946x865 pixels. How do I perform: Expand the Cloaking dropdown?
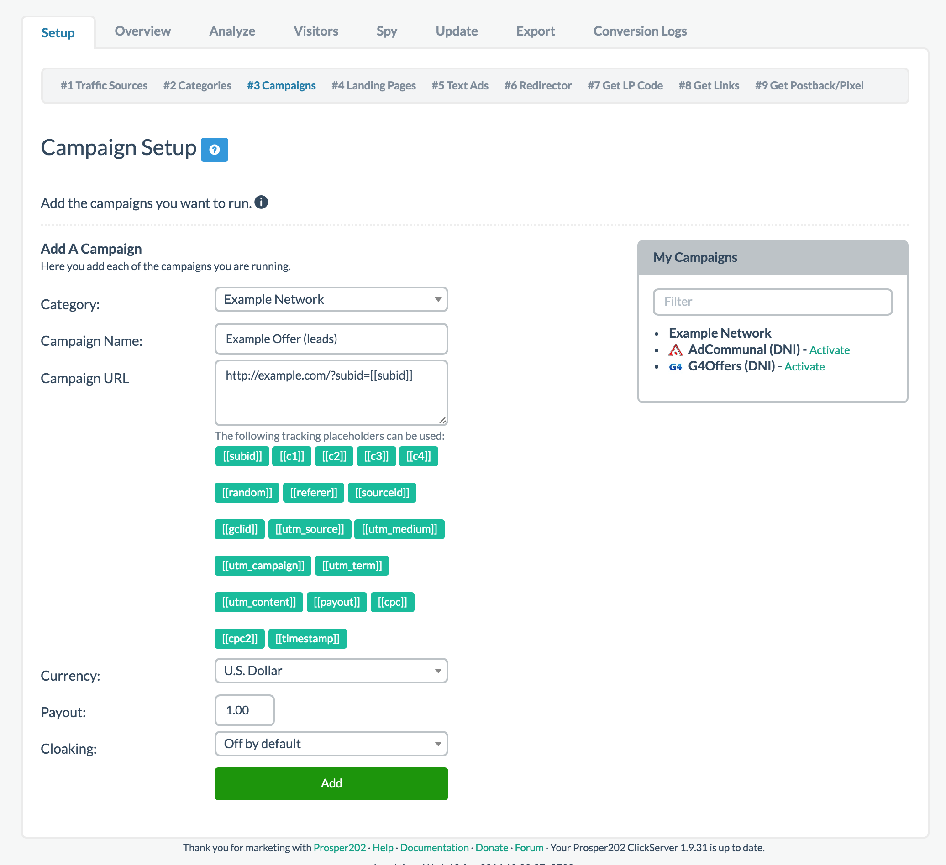[x=331, y=744]
